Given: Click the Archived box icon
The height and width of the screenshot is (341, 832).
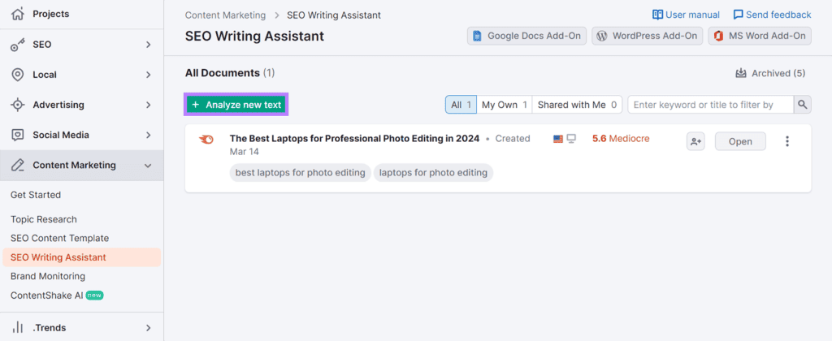Looking at the screenshot, I should (x=741, y=73).
